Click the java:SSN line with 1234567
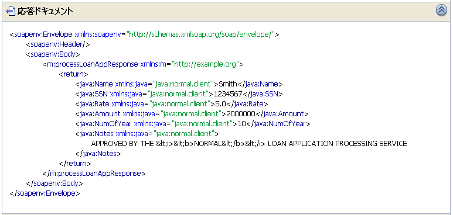453x215 pixels. (179, 94)
